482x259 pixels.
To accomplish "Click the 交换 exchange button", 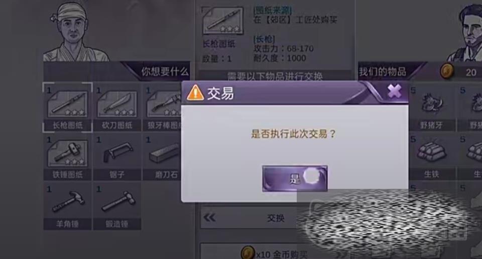I will (x=276, y=218).
